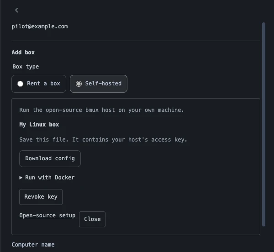
Task: Click the Box type label
Action: click(26, 67)
